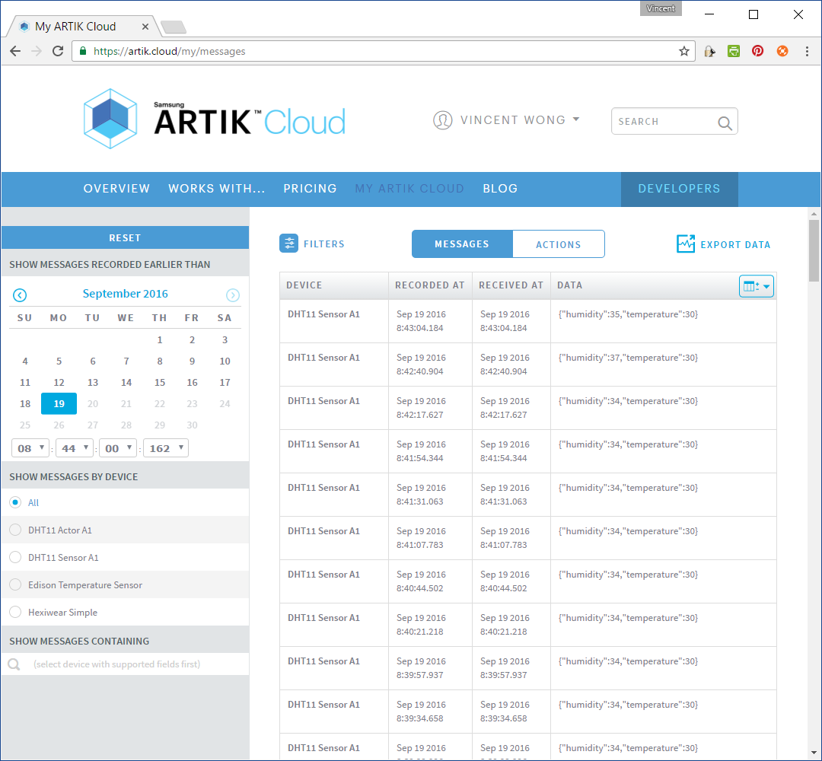Click the search magnifier in the header
Screen dimensions: 822x761
[724, 121]
